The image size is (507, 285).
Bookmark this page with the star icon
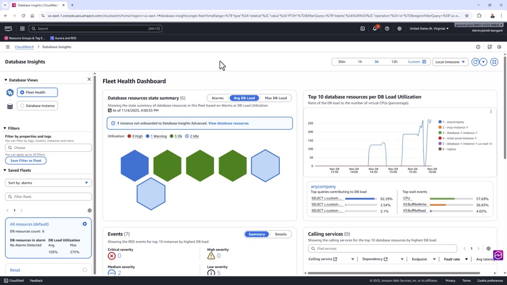(x=466, y=15)
